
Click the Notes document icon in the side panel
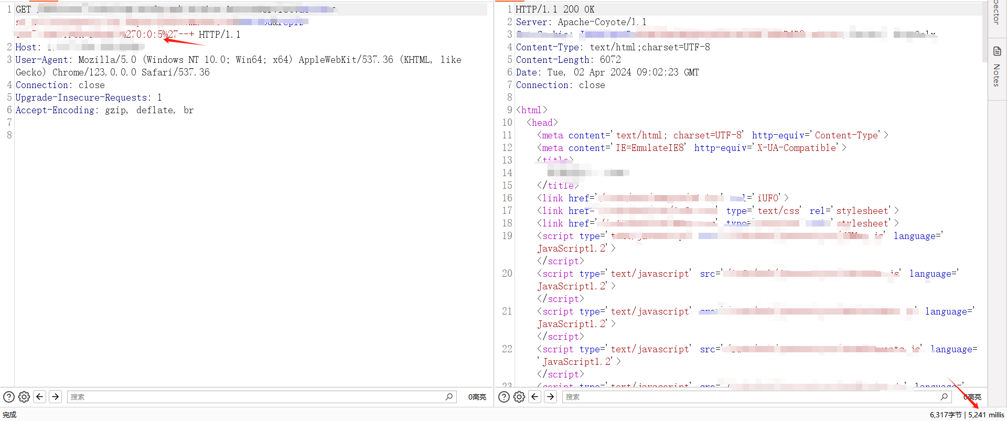click(997, 51)
